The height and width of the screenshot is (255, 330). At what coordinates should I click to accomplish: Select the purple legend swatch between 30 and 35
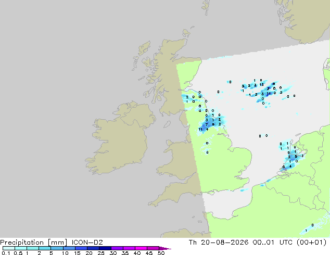pos(117,248)
